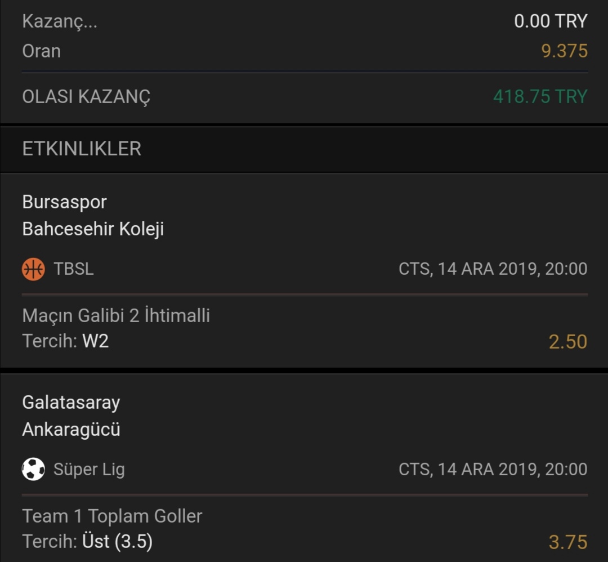Tap the TBSL league label
This screenshot has height=562, width=608.
click(x=74, y=269)
